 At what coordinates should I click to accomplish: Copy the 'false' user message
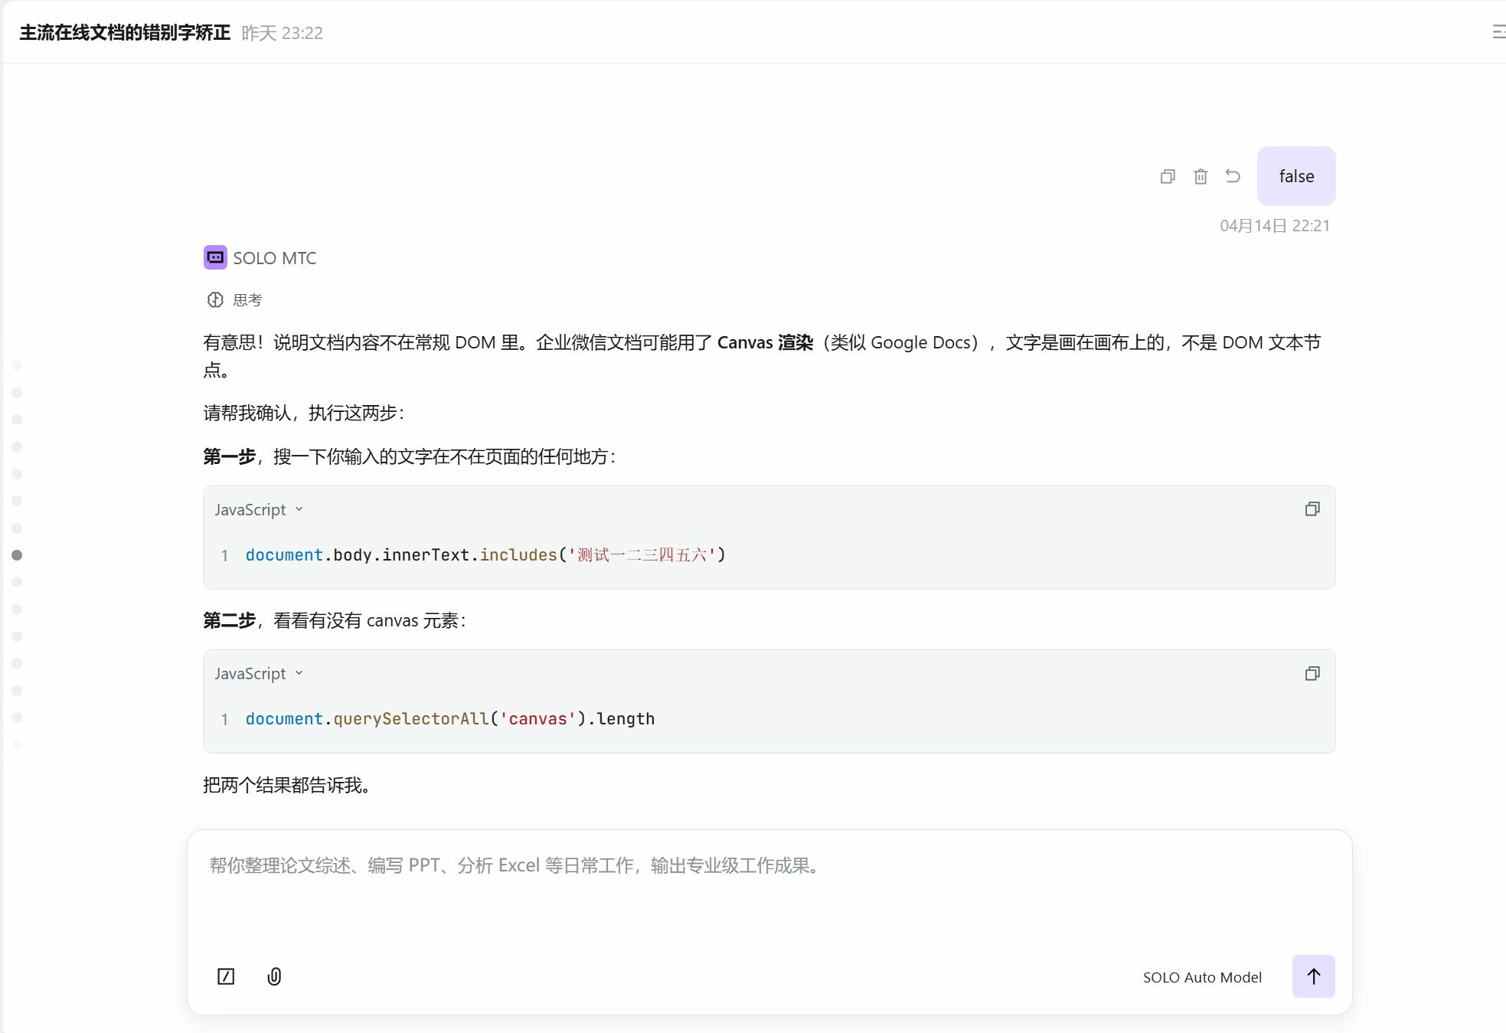point(1167,177)
